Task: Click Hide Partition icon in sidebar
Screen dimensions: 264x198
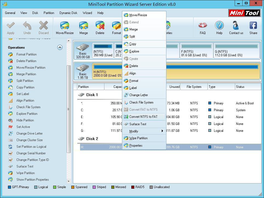Action: click(10, 120)
